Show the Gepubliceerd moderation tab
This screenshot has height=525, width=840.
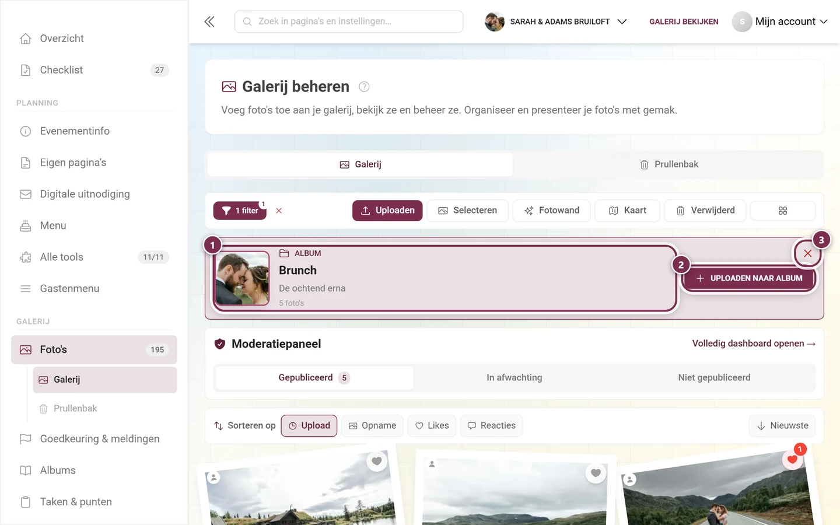(314, 378)
